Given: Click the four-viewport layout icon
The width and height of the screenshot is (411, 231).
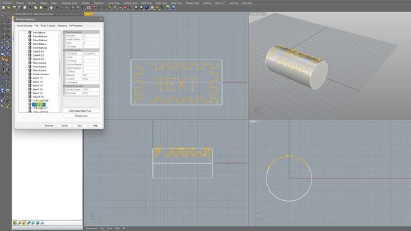Looking at the screenshot, I should 89,8.
